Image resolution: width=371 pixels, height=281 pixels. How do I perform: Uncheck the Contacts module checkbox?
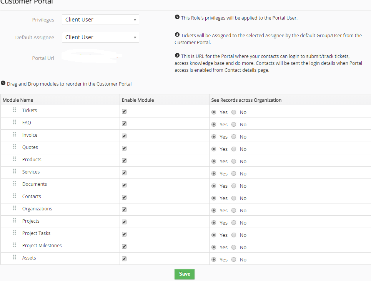(124, 197)
